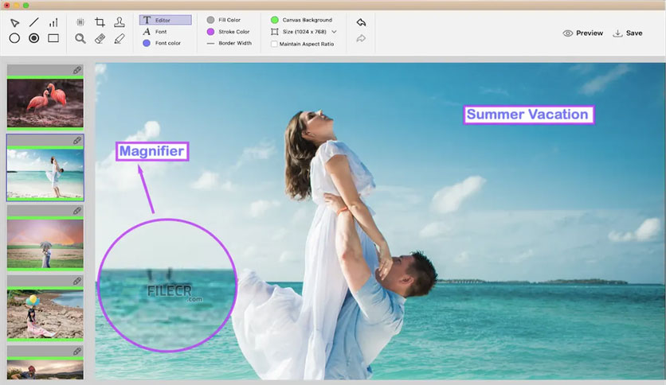Open the Fill Color swatch

click(x=210, y=20)
